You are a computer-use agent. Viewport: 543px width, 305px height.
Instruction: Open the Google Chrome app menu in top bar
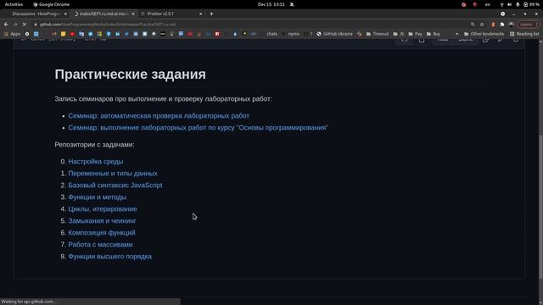pos(51,4)
